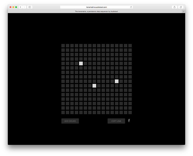The height and width of the screenshot is (156, 193).
Task: Click the forward navigation arrow
Action: coord(24,7)
